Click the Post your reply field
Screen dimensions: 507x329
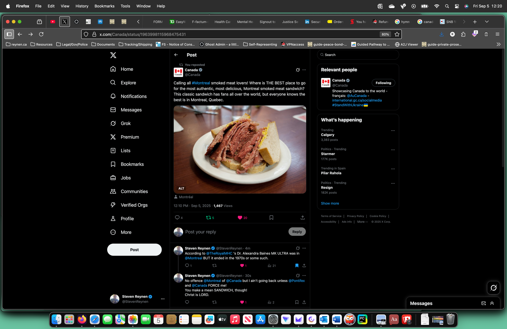(x=235, y=232)
